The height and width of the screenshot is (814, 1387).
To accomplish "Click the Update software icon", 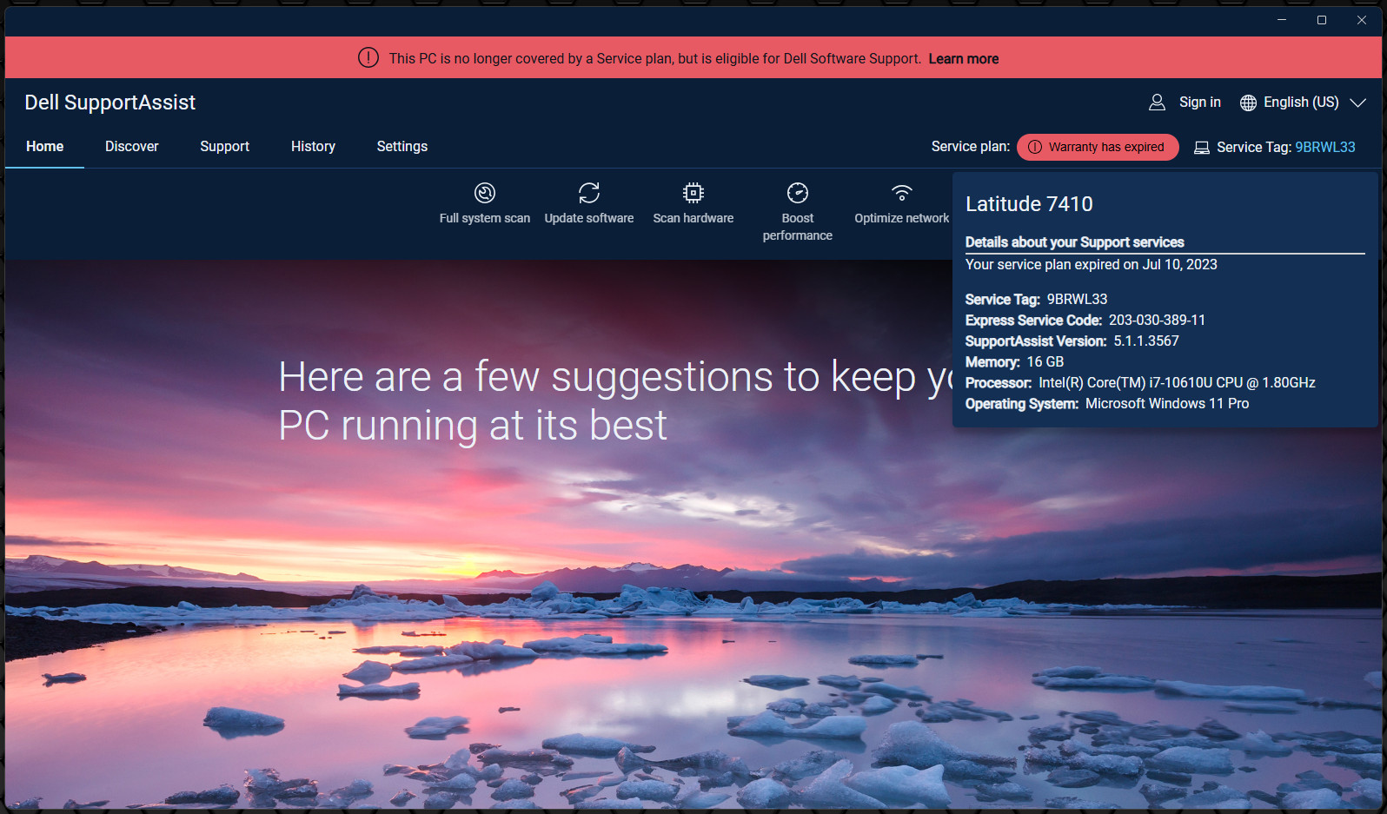I will click(589, 192).
